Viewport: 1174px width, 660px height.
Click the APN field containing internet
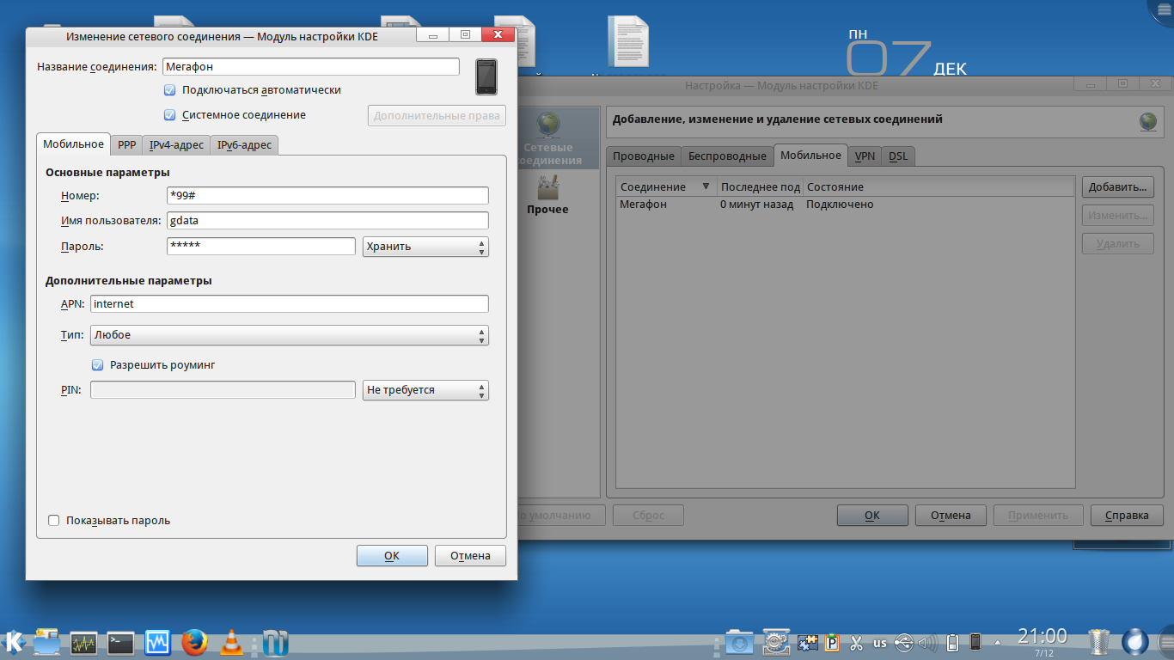point(290,304)
